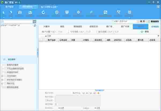Click the round globe-like toolbar icon
The height and width of the screenshot is (111, 161).
click(78, 12)
